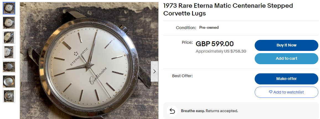View the fourth thumbnail photo

(9, 52)
